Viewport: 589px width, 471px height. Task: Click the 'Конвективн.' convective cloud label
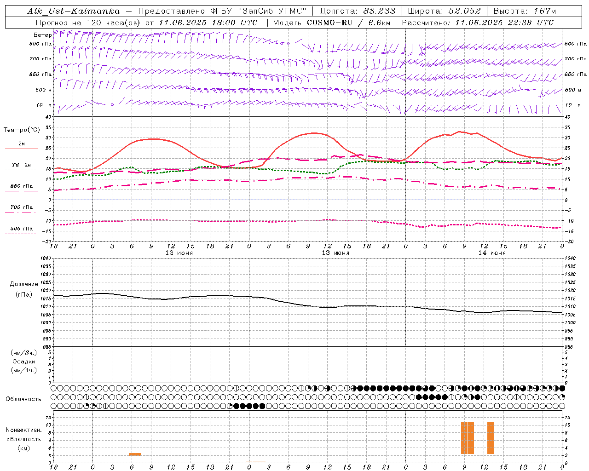click(x=23, y=430)
